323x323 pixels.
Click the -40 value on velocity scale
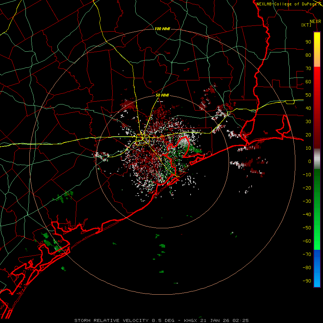307,215
